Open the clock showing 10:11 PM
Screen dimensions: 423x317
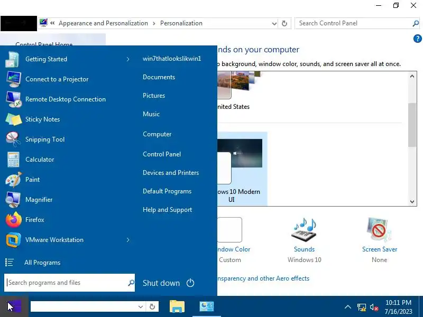[x=399, y=307]
